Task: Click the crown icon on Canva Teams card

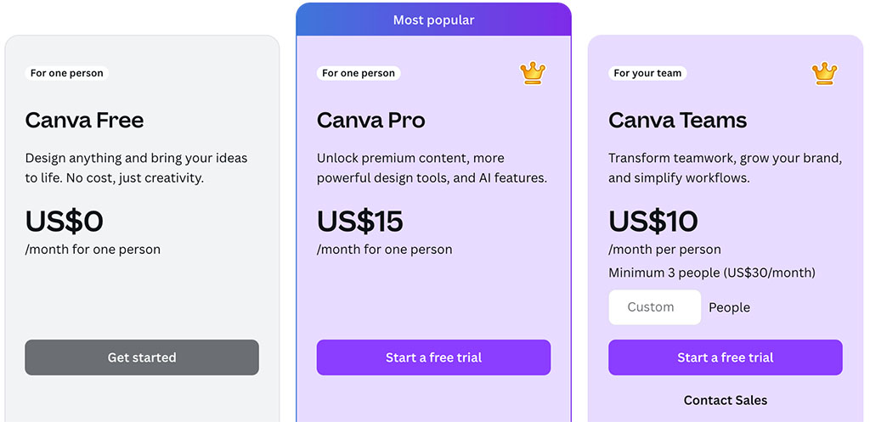Action: click(824, 73)
